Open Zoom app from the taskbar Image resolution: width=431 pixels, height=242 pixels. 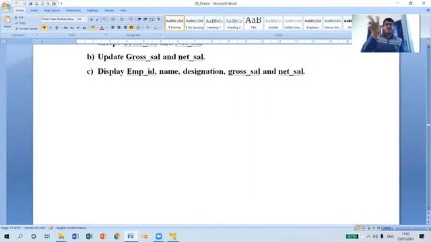(159, 236)
